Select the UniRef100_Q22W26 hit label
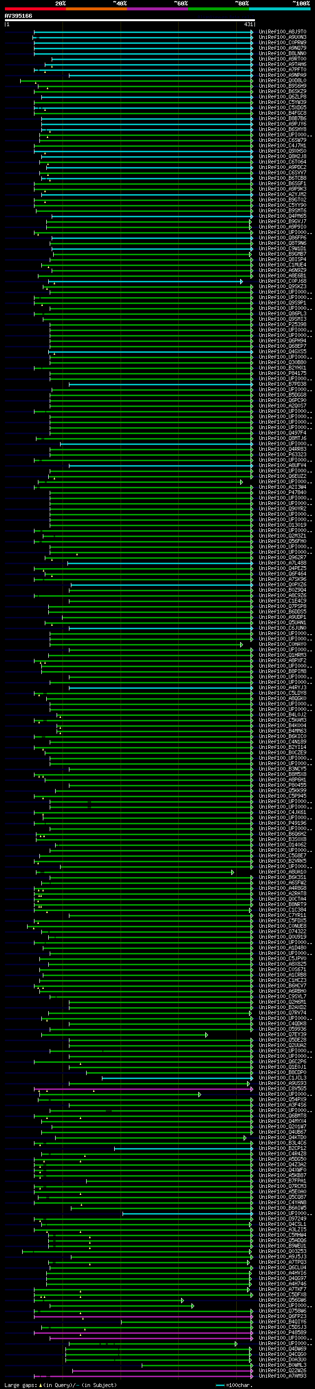This screenshot has height=1389, width=315. tap(282, 1371)
